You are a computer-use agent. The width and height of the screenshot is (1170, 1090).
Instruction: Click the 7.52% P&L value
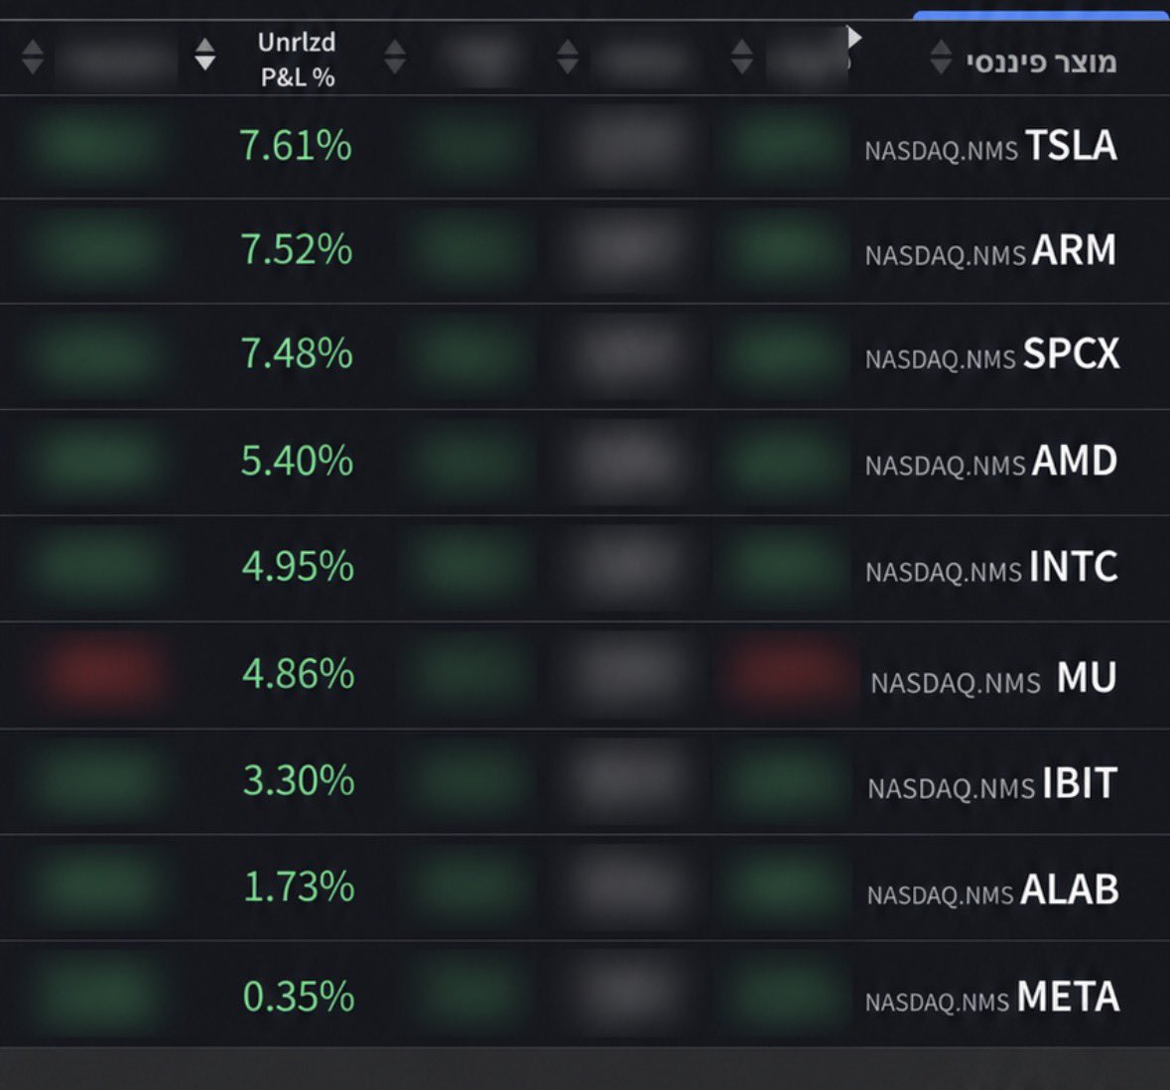tap(297, 248)
